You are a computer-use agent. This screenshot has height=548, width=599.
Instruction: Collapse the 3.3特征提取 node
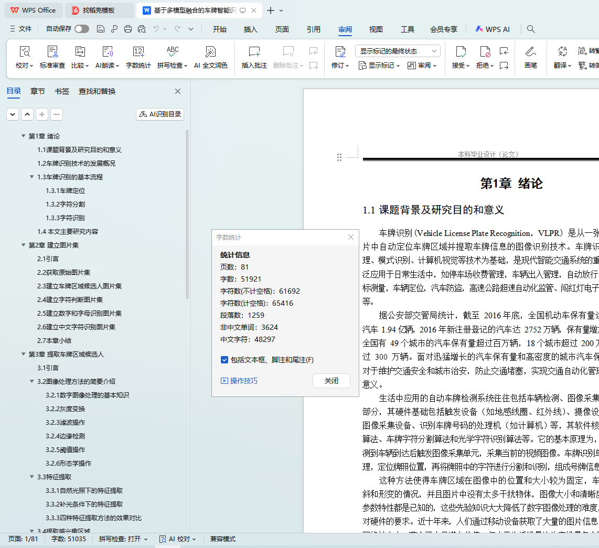pos(31,477)
